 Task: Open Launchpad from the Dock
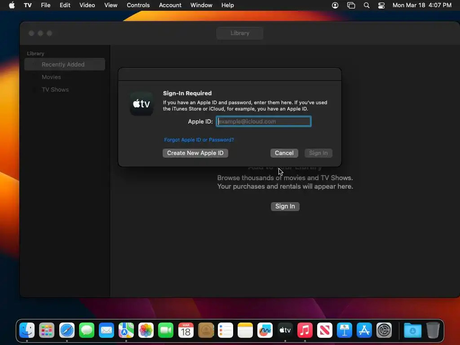47,330
